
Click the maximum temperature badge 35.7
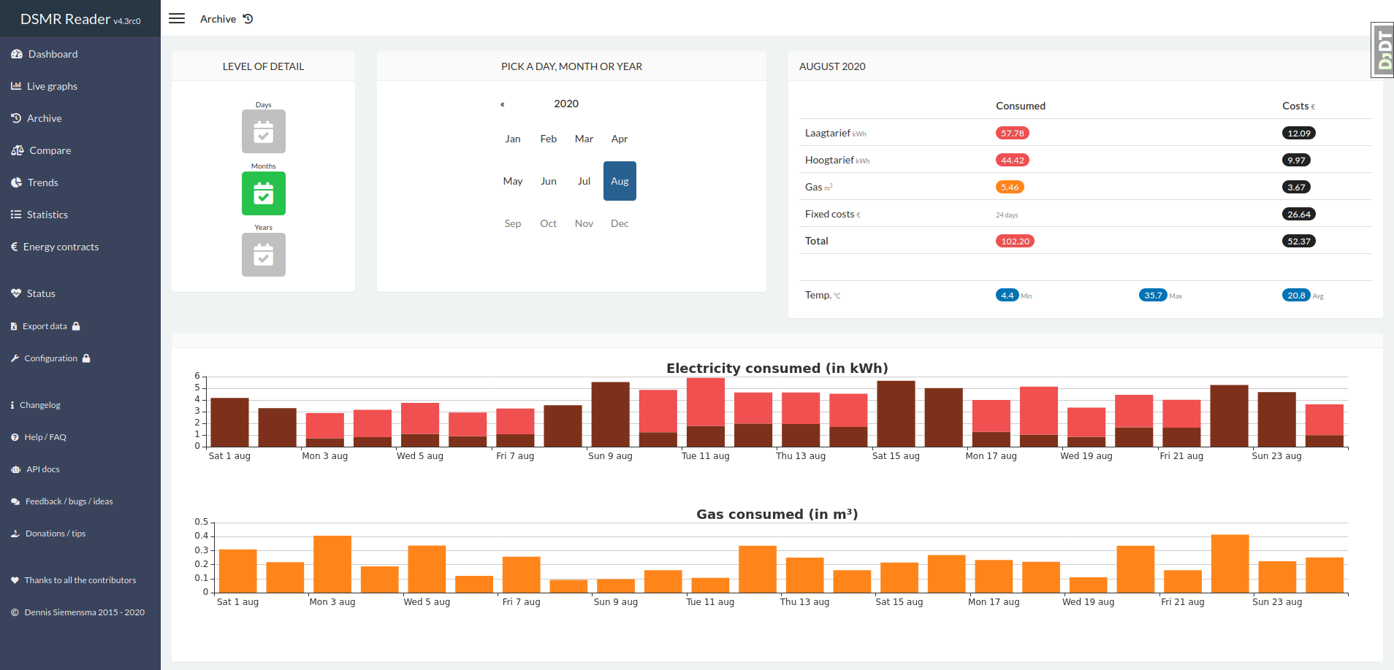pos(1153,295)
